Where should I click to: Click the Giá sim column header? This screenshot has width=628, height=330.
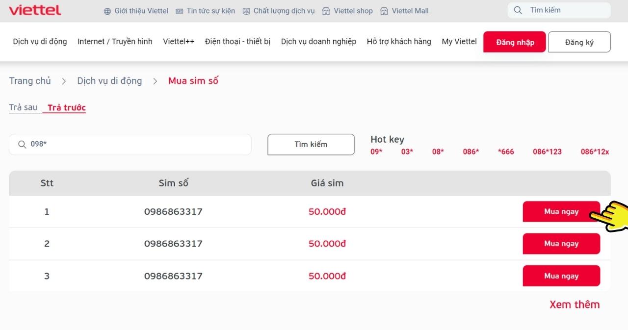pyautogui.click(x=327, y=183)
